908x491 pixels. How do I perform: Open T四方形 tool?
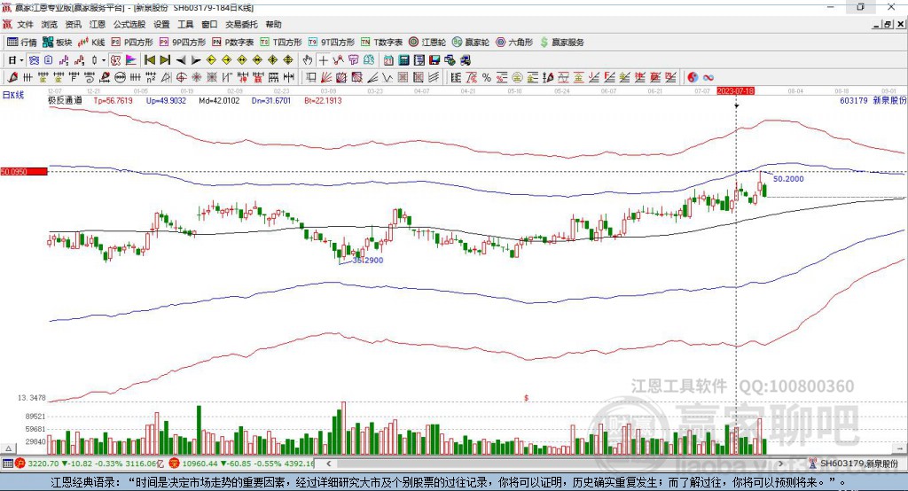[x=281, y=43]
